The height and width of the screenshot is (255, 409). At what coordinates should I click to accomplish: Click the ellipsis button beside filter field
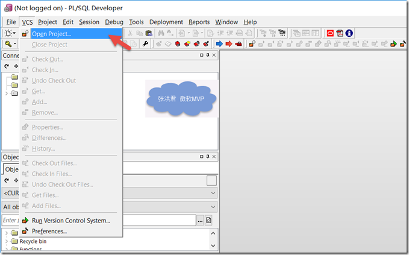200,221
